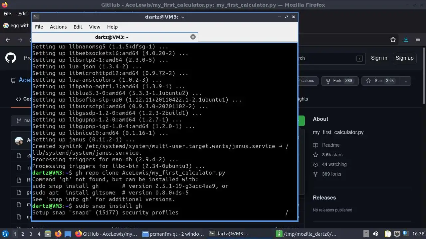Image resolution: width=426 pixels, height=239 pixels.
Task: Click Sign in on GitHub
Action: (x=379, y=58)
